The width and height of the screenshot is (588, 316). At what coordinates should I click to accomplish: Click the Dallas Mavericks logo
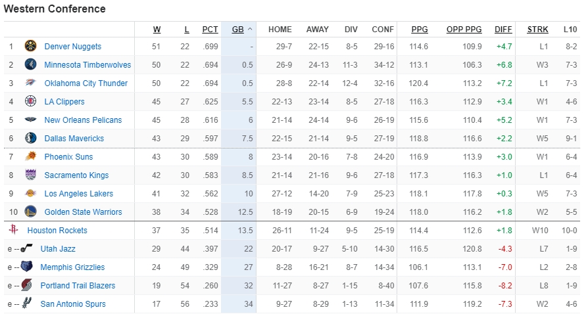(x=30, y=139)
